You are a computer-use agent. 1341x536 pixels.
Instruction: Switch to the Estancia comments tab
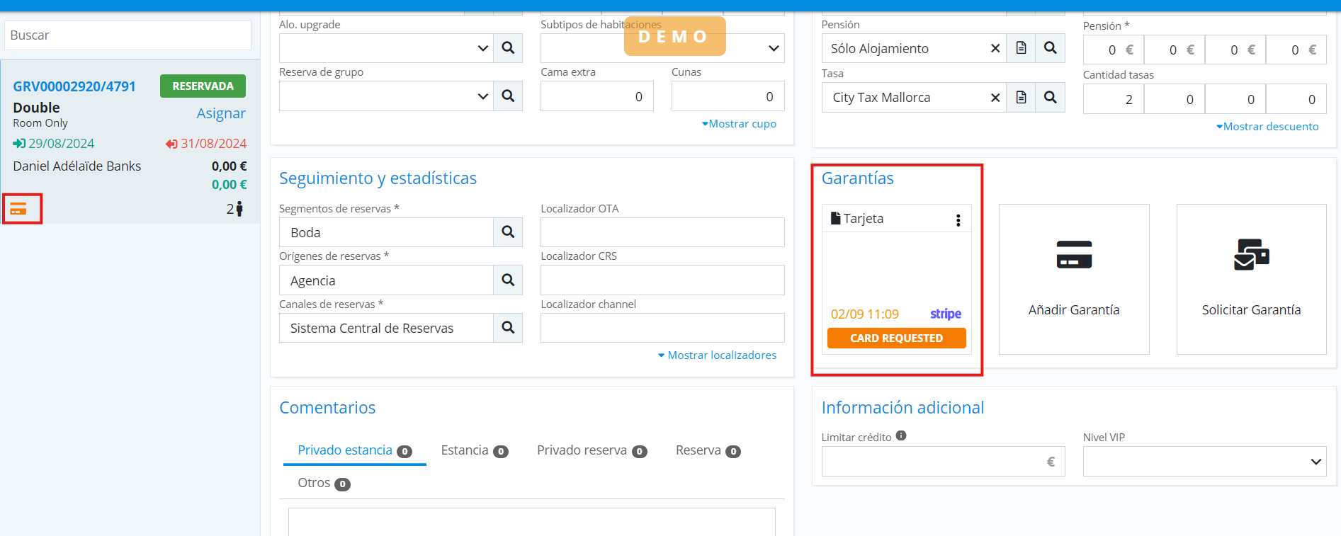[473, 451]
